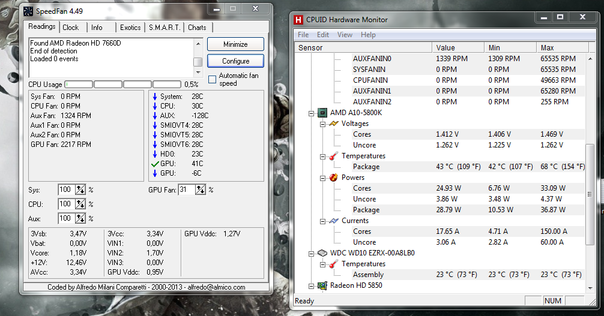Click the CPU fan speed spinner arrows
The width and height of the screenshot is (604, 316).
[x=80, y=204]
